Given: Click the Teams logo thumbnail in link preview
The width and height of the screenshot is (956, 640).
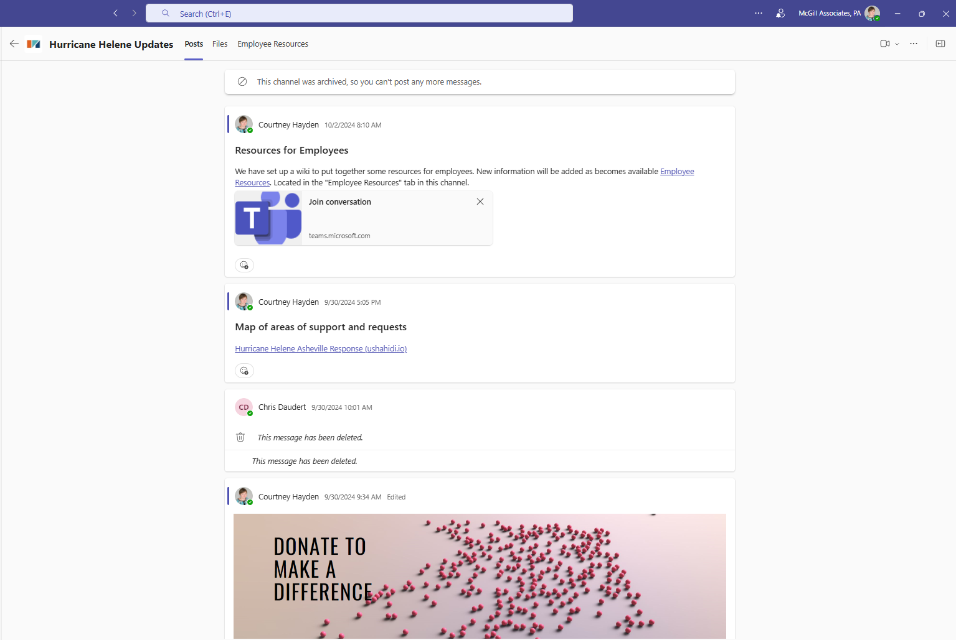Looking at the screenshot, I should coord(268,218).
